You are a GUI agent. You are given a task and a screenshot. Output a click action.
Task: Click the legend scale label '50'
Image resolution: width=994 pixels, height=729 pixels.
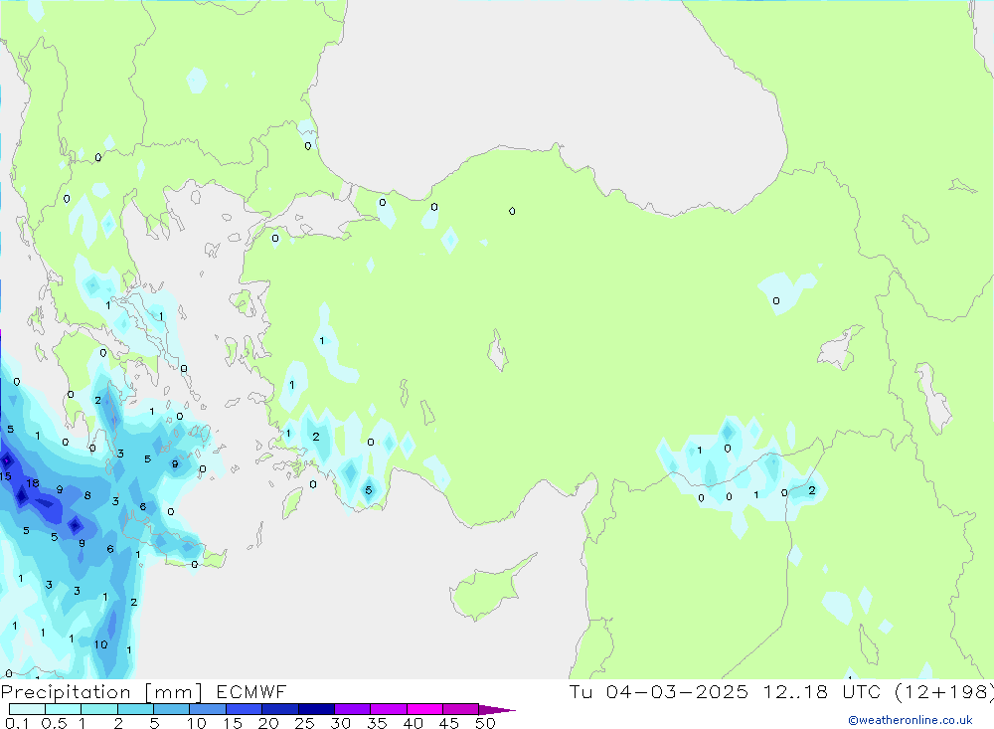pyautogui.click(x=485, y=723)
